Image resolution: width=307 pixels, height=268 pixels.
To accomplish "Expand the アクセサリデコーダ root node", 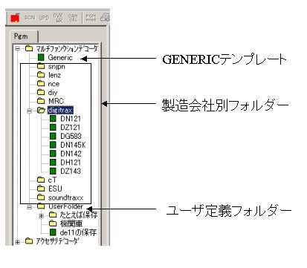I will [17, 241].
